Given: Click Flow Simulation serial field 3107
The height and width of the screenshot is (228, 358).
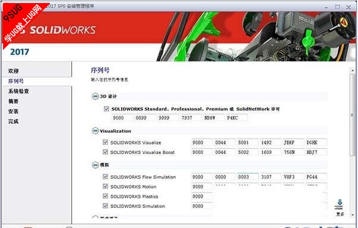Looking at the screenshot, I should click(x=271, y=176).
